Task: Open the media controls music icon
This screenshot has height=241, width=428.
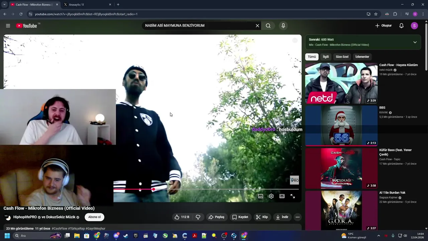Action: click(407, 14)
